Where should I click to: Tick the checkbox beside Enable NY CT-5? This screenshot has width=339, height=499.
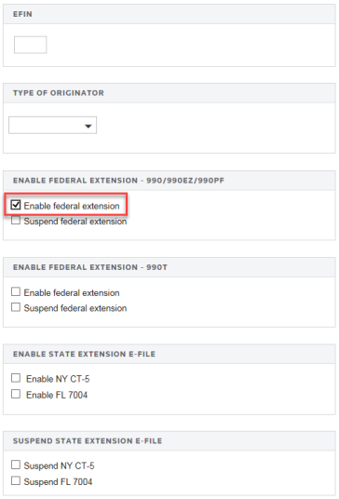16,378
